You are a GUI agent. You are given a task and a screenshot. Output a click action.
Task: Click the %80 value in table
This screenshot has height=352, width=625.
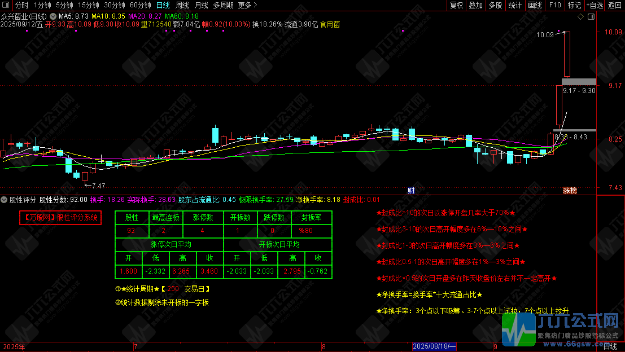pyautogui.click(x=305, y=231)
